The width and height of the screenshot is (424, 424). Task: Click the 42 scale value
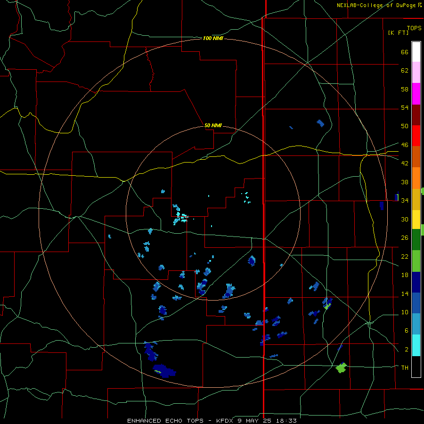[405, 163]
